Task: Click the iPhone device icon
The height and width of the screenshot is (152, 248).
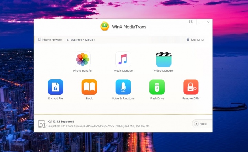Action: coord(39,40)
